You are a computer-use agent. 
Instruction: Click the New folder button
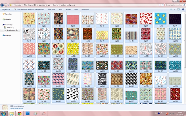pos(85,9)
